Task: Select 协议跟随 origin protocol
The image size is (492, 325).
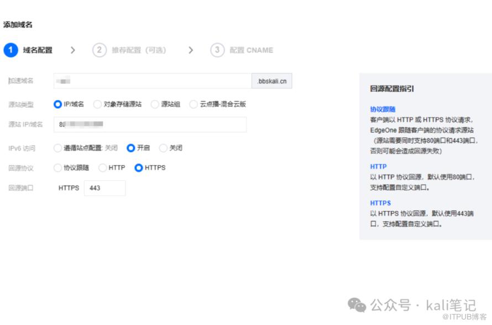Action: click(x=57, y=168)
